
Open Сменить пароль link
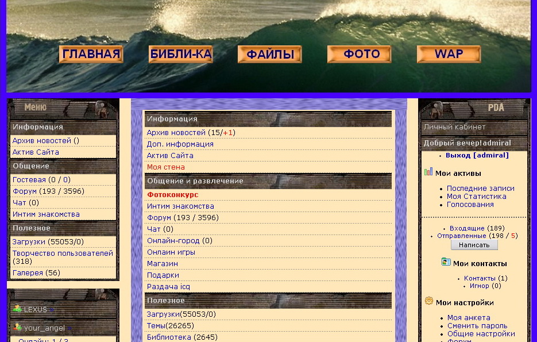[x=477, y=326]
